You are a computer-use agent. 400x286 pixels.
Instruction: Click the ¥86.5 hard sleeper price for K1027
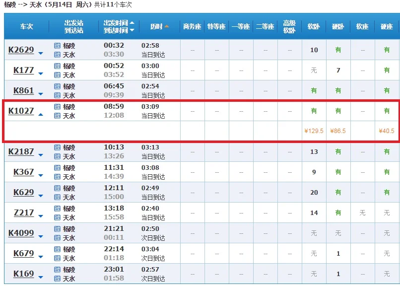point(337,131)
